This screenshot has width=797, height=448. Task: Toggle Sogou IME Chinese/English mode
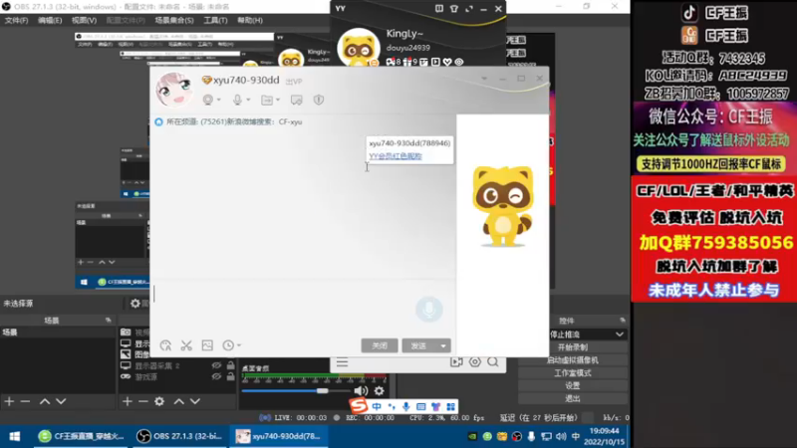pos(377,406)
